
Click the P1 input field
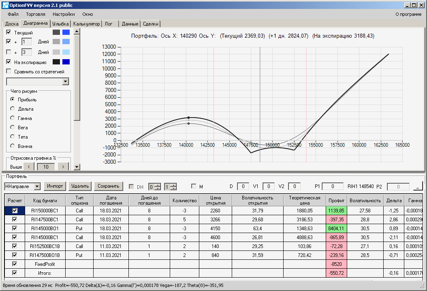[333, 186]
